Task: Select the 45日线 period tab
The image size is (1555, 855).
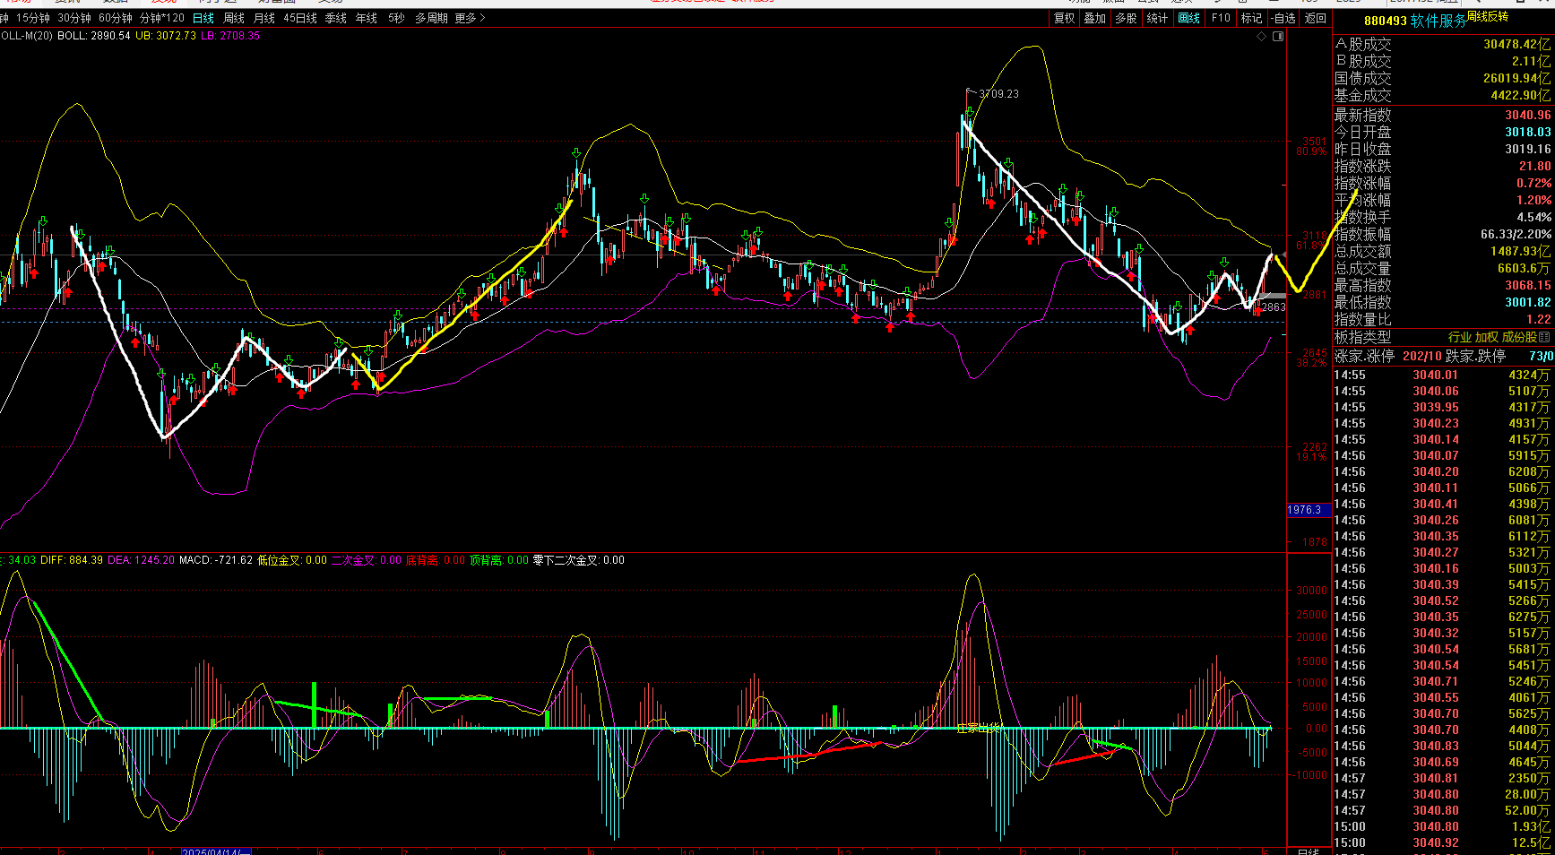Action: [x=300, y=18]
